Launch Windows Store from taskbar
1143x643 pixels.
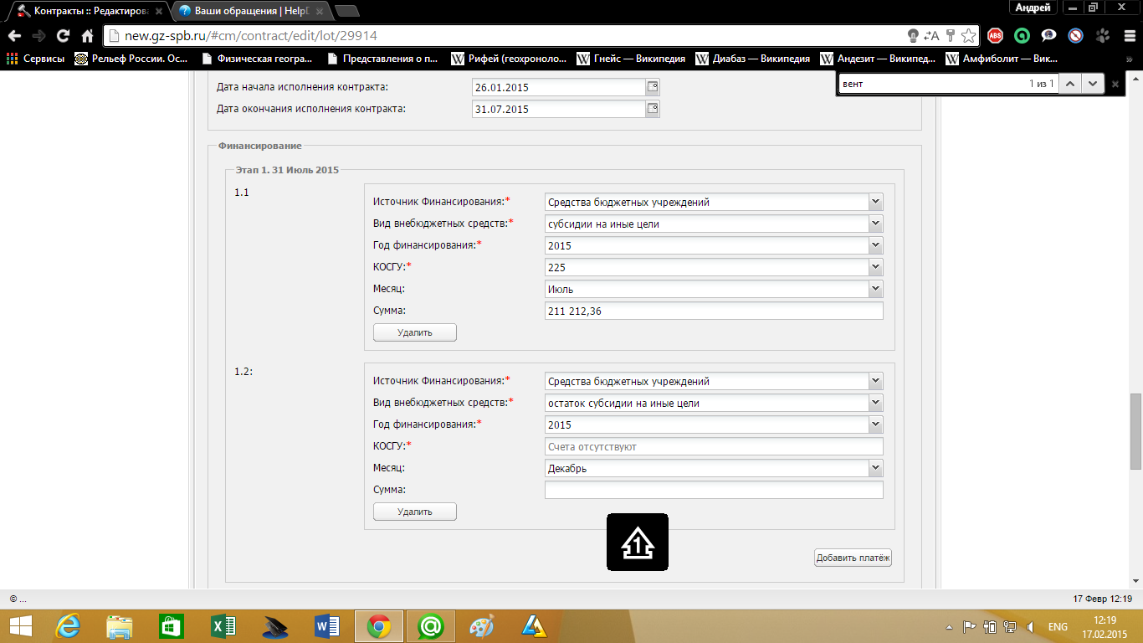pyautogui.click(x=171, y=626)
